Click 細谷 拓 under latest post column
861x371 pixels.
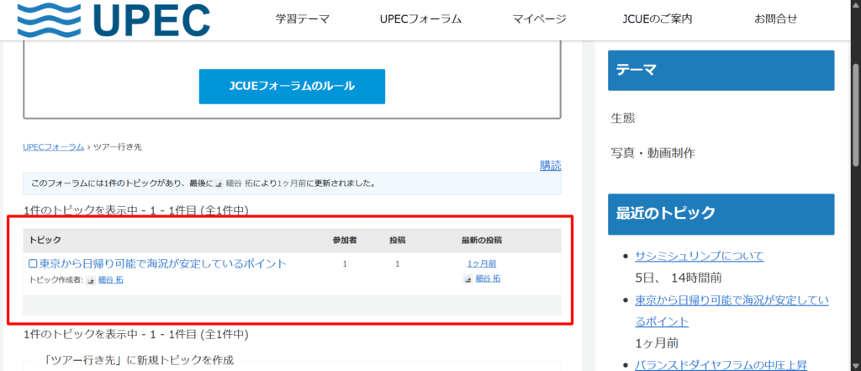coord(488,278)
